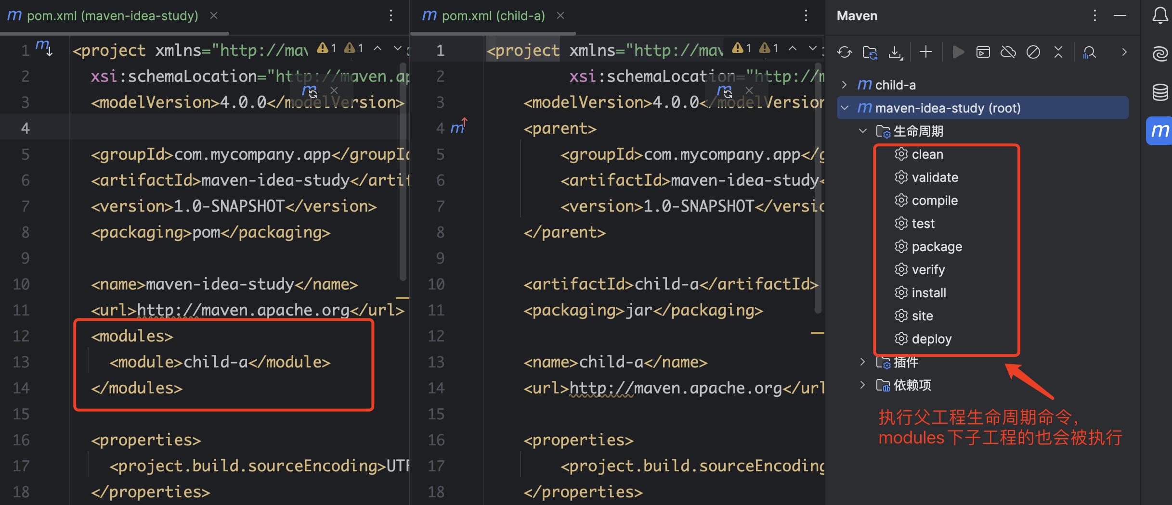Toggle the Maven tool window sidebar button

click(1159, 130)
